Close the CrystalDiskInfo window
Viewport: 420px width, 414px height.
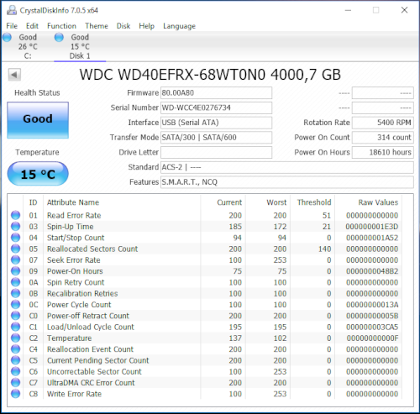404,10
